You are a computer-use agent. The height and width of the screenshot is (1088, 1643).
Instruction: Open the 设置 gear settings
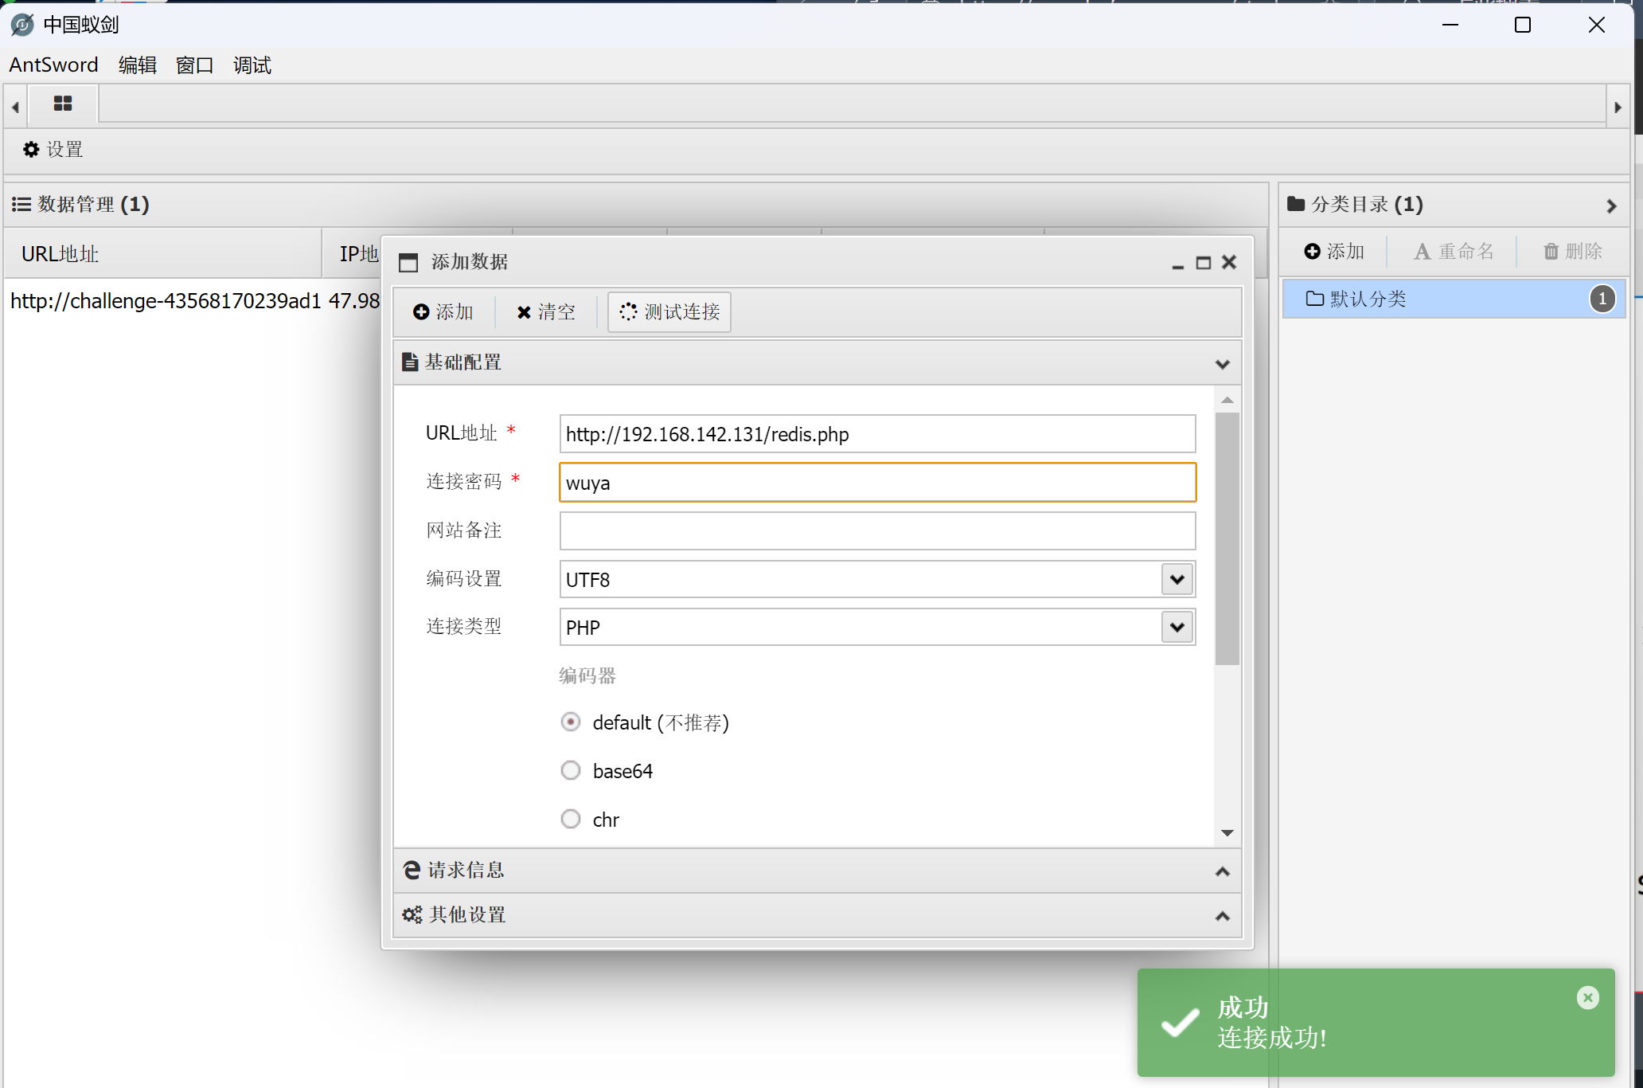(53, 150)
